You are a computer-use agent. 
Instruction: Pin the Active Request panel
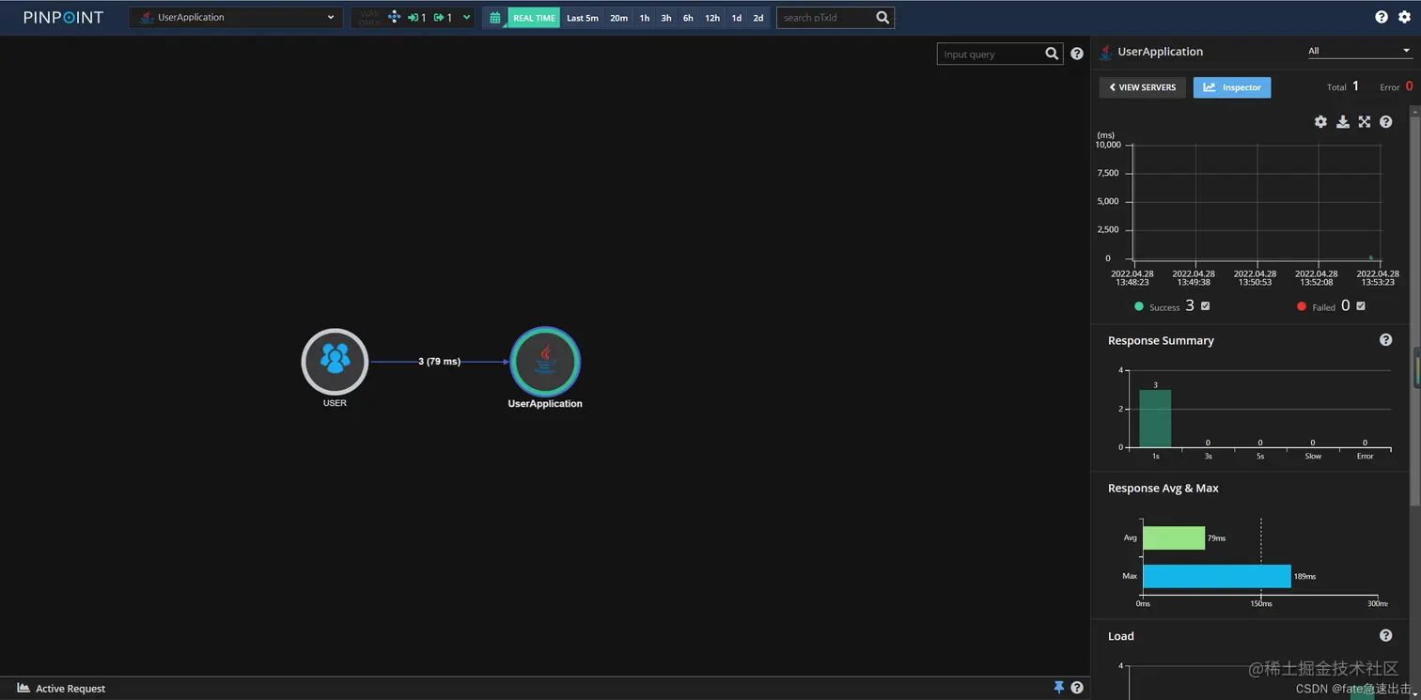[x=1059, y=688]
